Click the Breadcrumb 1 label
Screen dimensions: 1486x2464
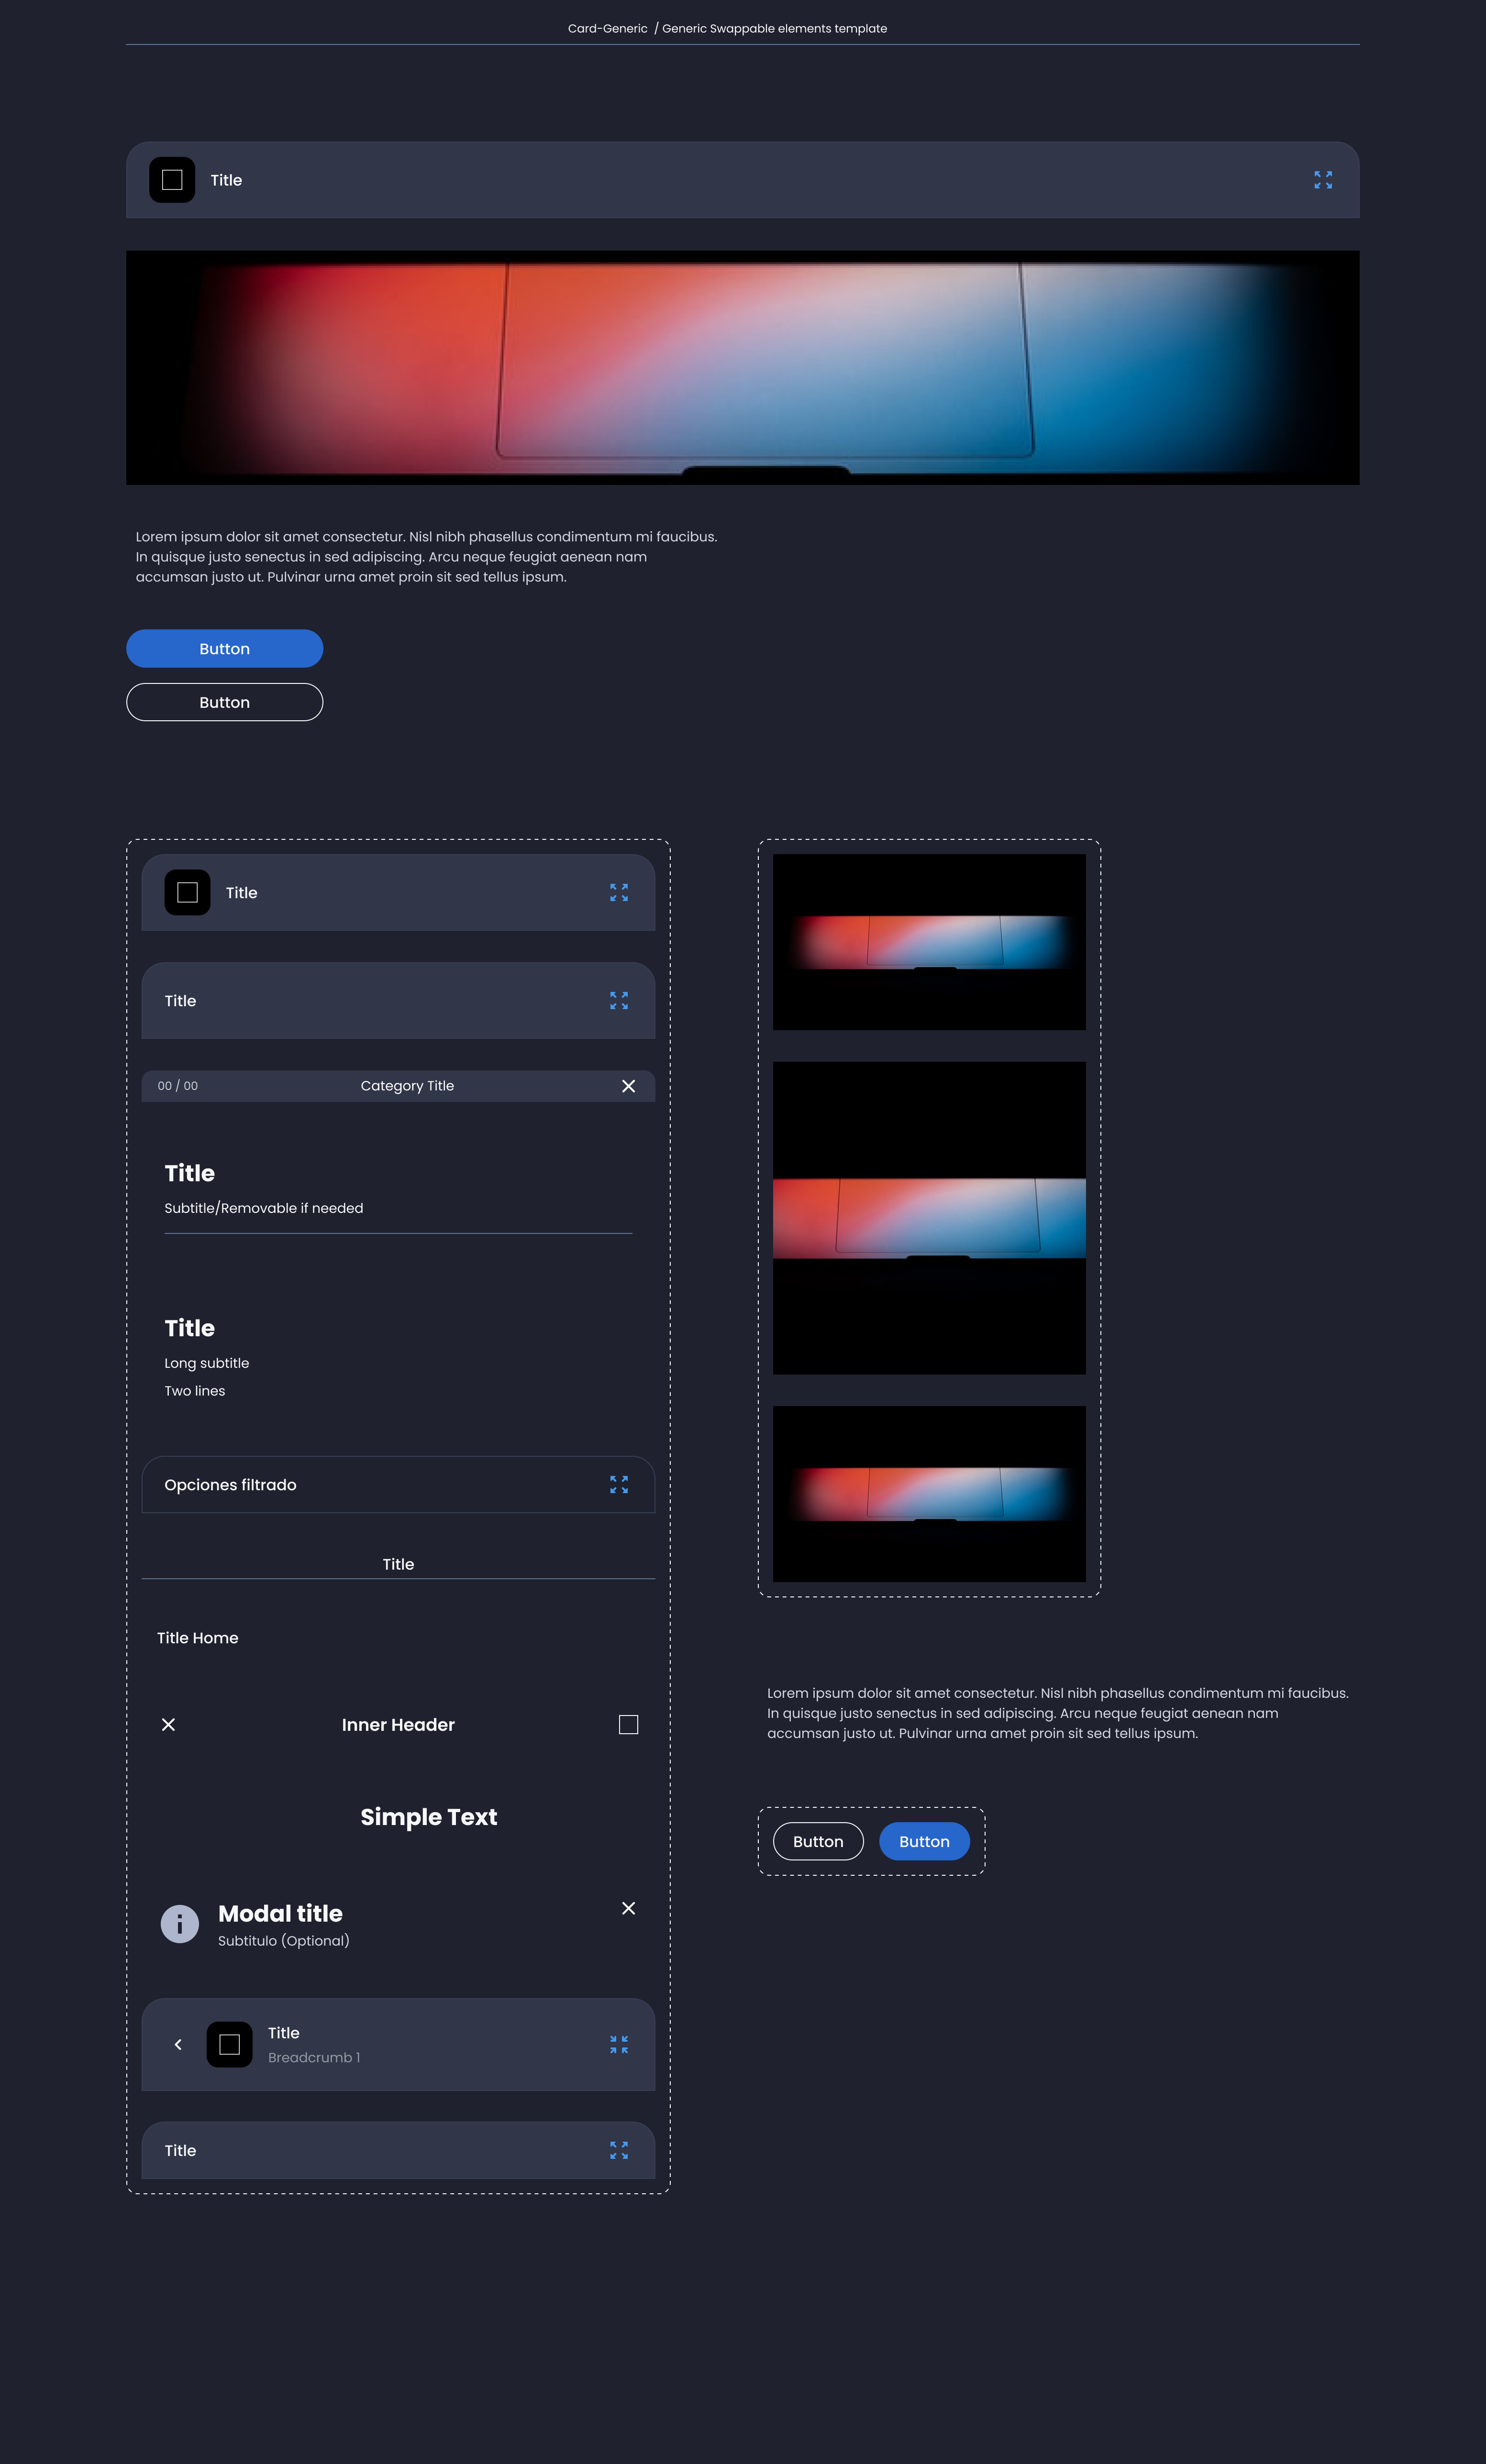click(x=314, y=2058)
